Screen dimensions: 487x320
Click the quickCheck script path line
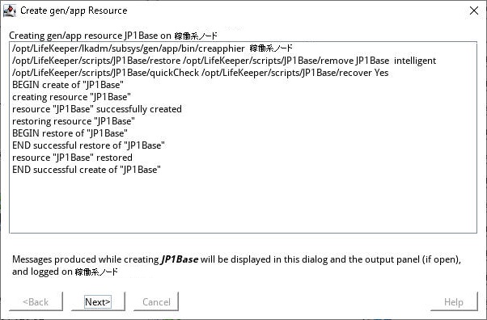pyautogui.click(x=201, y=73)
